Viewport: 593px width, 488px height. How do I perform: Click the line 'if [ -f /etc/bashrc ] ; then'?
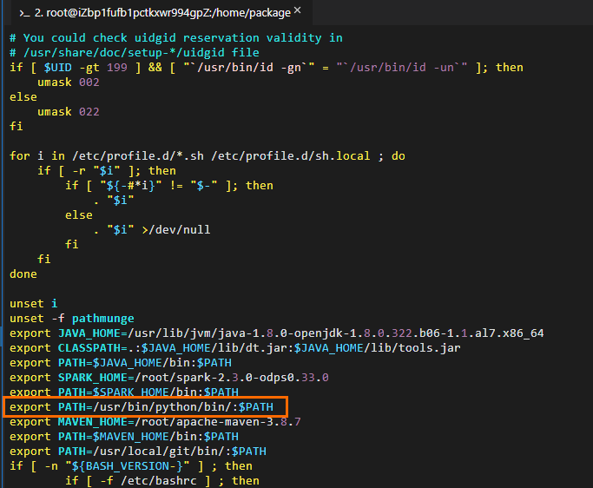[x=162, y=481]
